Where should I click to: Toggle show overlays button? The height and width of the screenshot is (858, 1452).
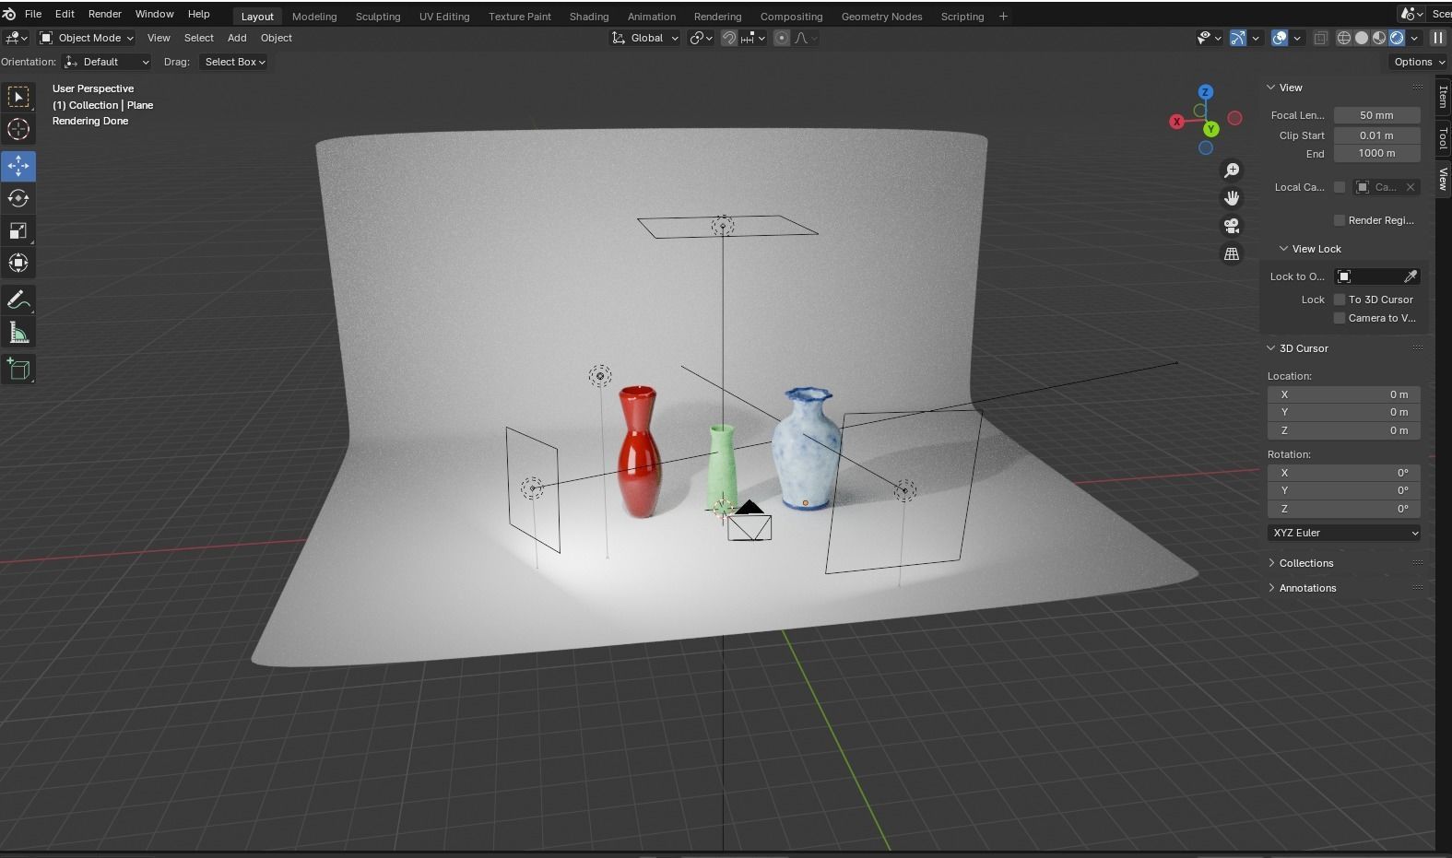tap(1280, 38)
